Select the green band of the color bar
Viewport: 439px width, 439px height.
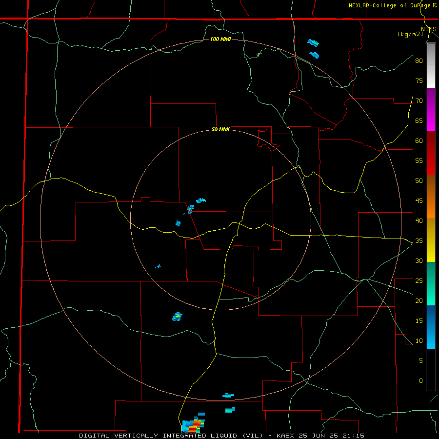pos(431,283)
